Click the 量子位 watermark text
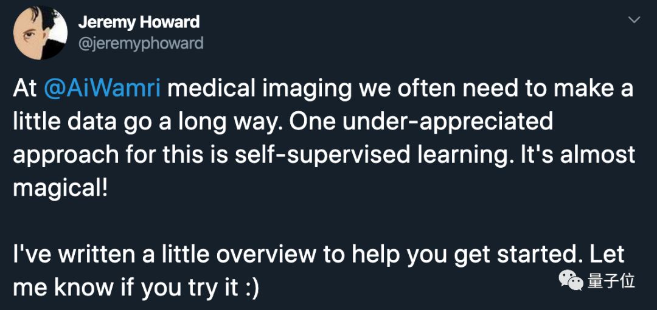 click(611, 281)
